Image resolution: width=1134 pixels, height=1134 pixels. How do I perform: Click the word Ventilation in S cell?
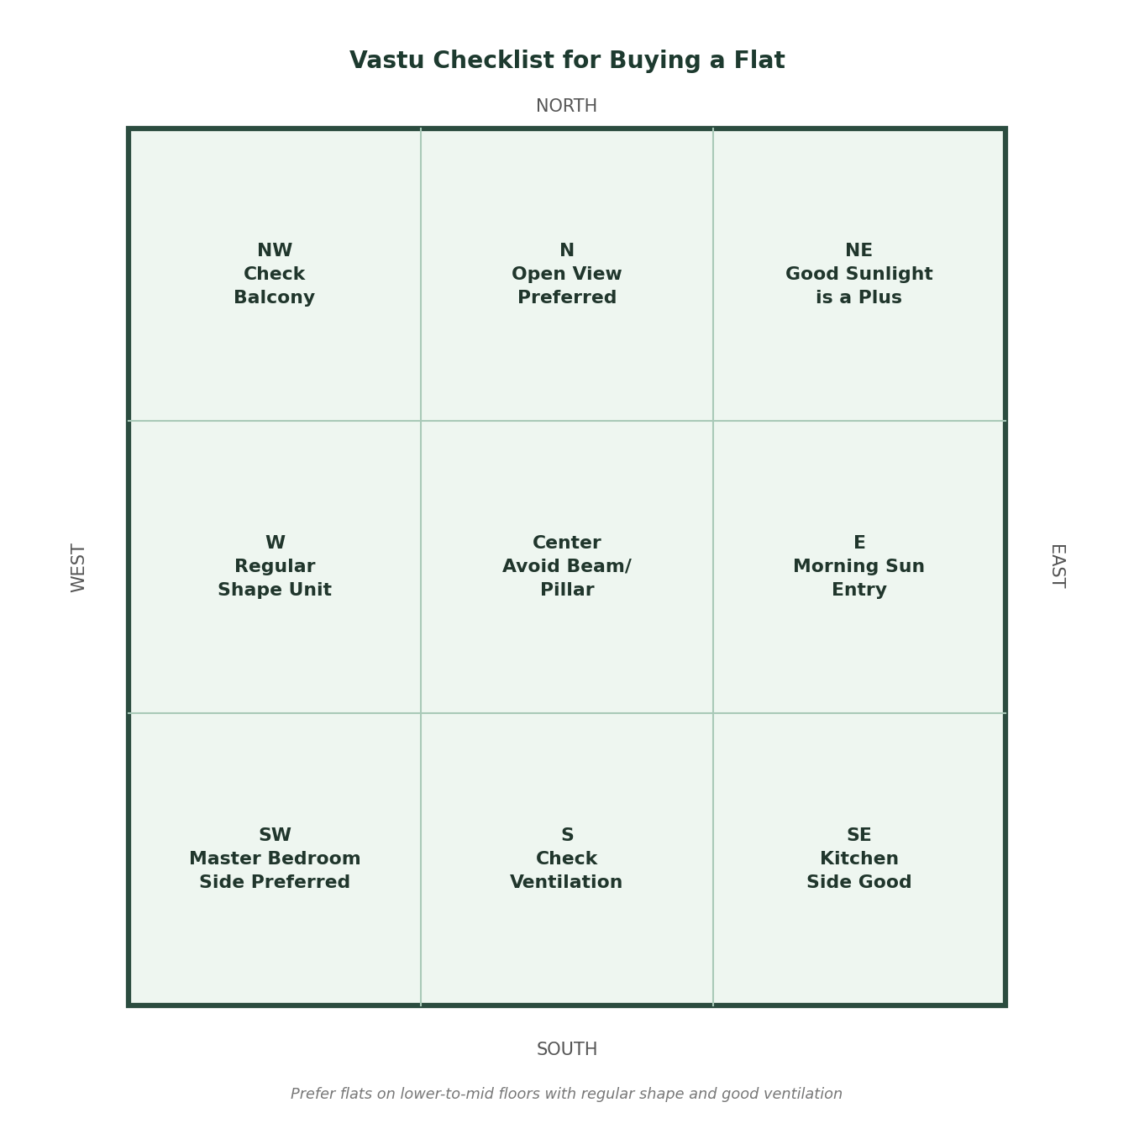566,883
